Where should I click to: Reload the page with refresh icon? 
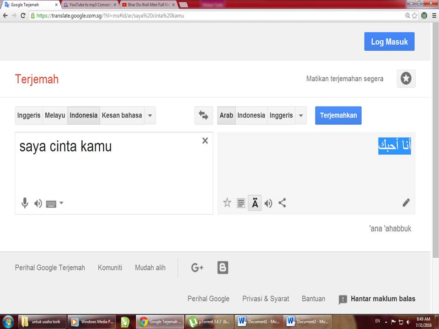coord(23,16)
